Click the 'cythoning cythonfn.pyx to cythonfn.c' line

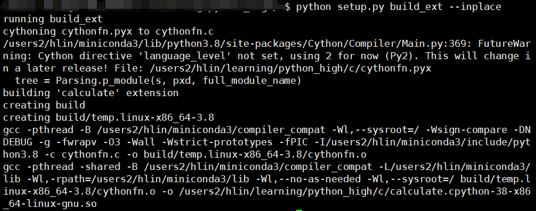pos(108,32)
